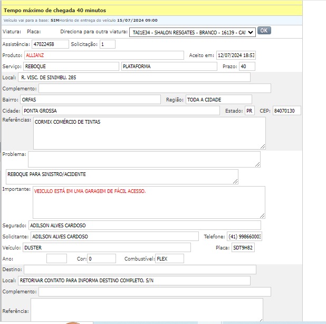Screen dimensions: 326x324
Task: Click the Bairro field showing ORFAS
Action: (x=90, y=99)
